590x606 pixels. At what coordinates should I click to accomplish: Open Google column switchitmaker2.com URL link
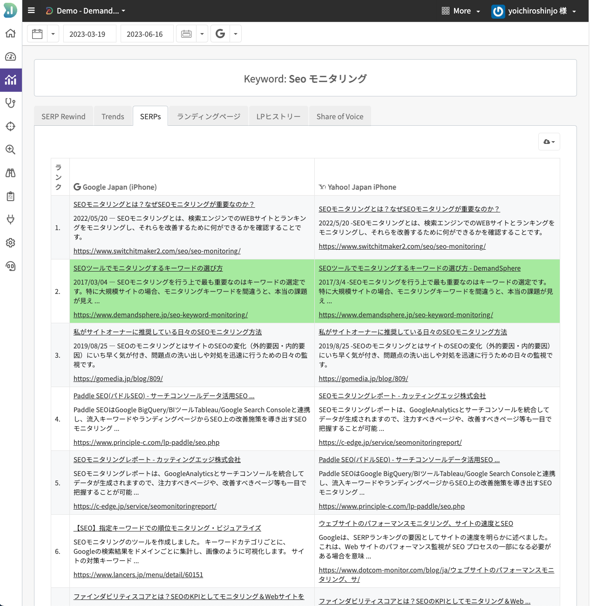point(157,251)
